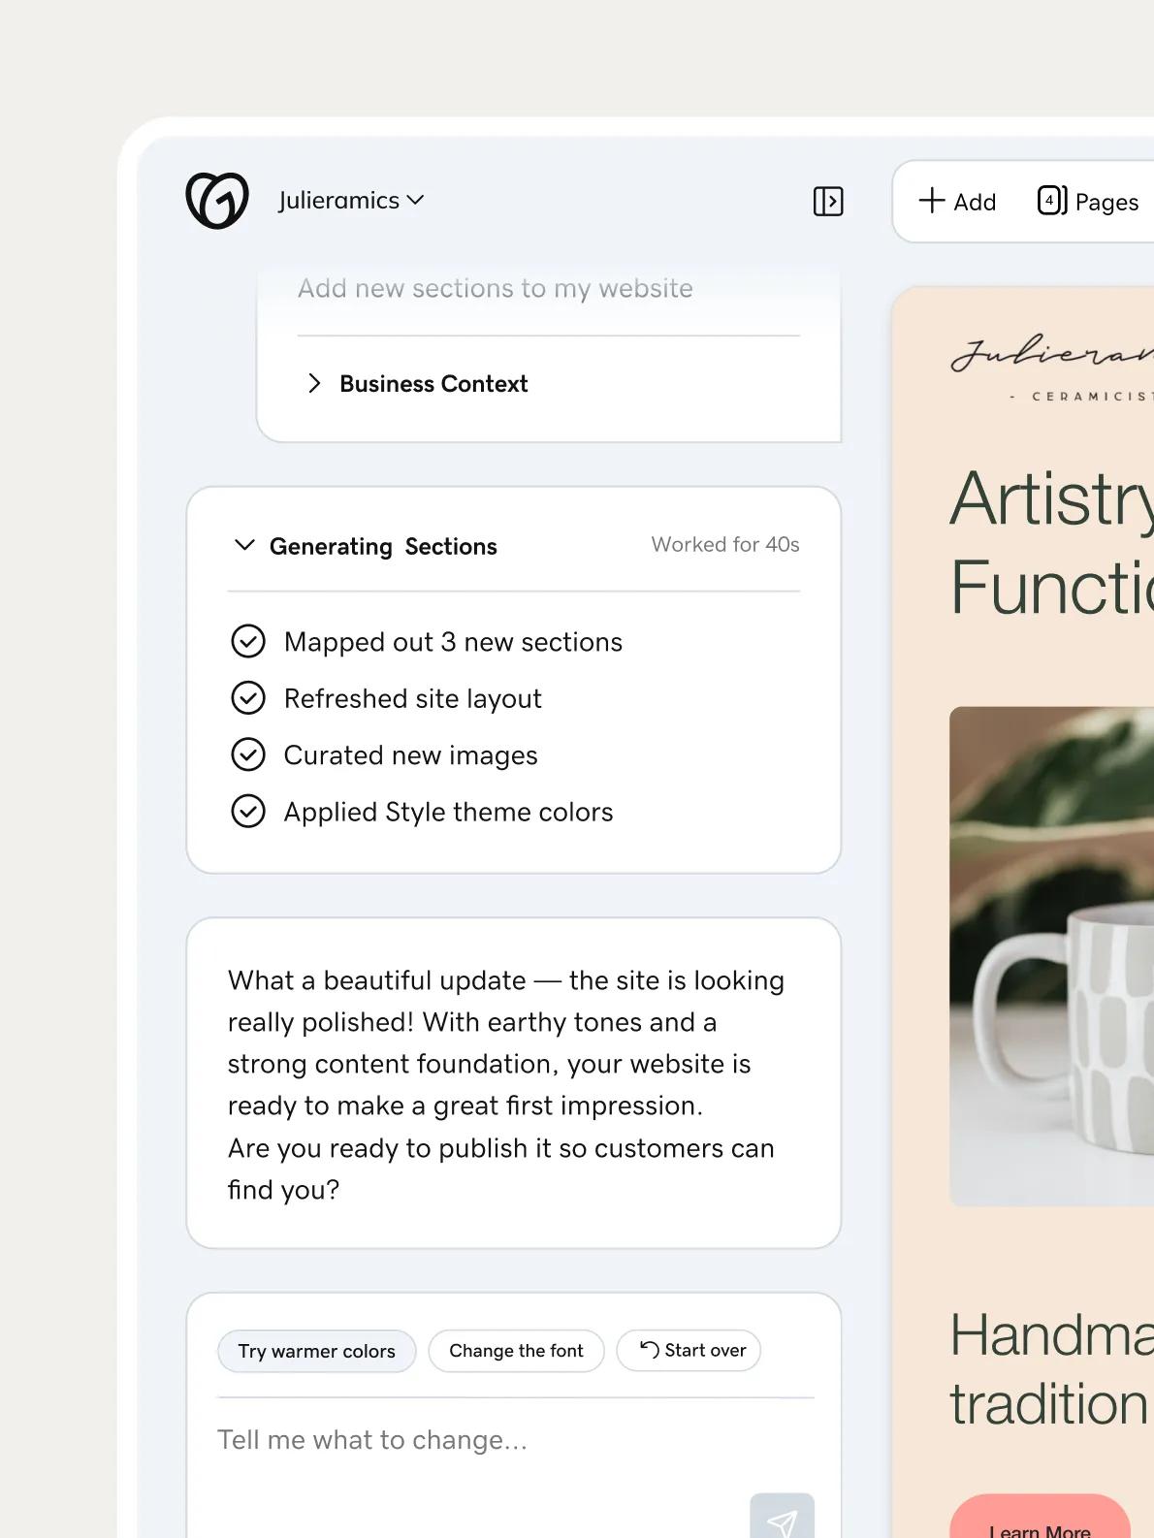
Task: Click the check circle for Curated new images
Action: [x=249, y=754]
